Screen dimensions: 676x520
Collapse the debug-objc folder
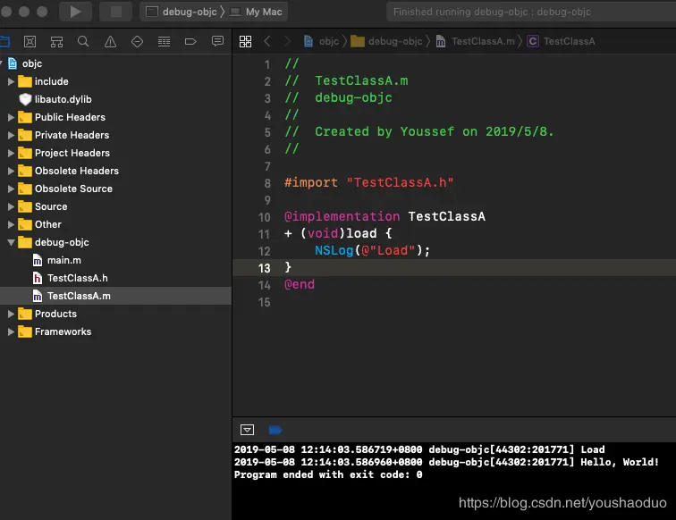click(x=12, y=242)
